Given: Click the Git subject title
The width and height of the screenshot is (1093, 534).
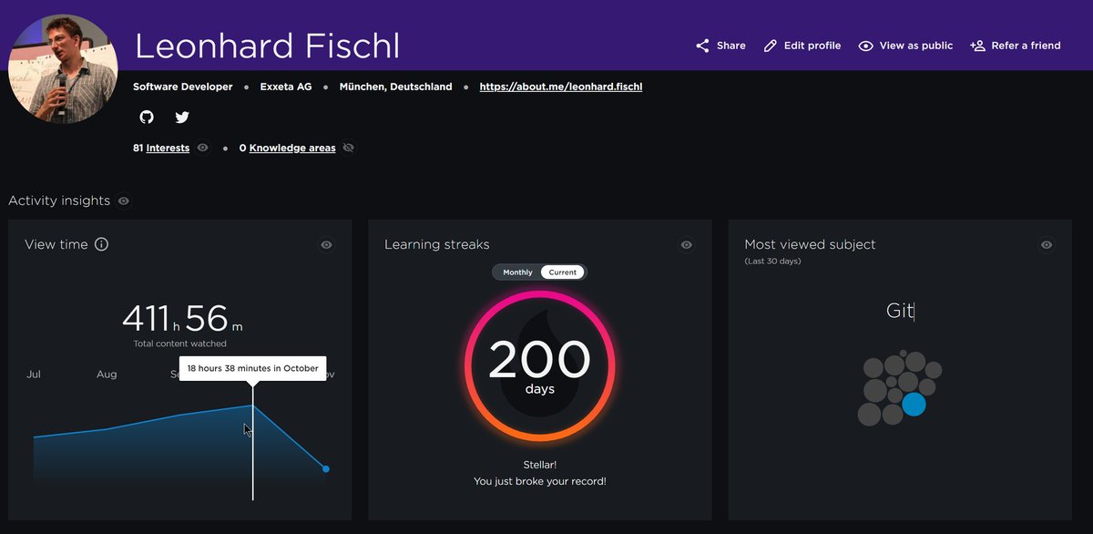Looking at the screenshot, I should [x=899, y=311].
